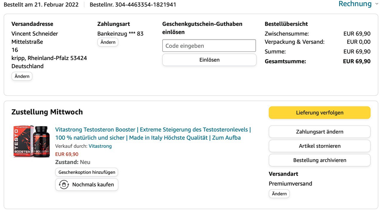Viewport: 382px width, 211px height.
Task: Archive order with Bestellung archivieren
Action: click(319, 160)
